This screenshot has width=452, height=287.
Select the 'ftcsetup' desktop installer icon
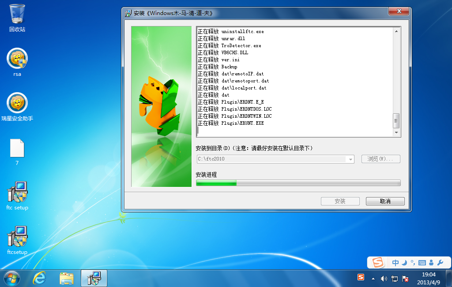click(x=17, y=237)
